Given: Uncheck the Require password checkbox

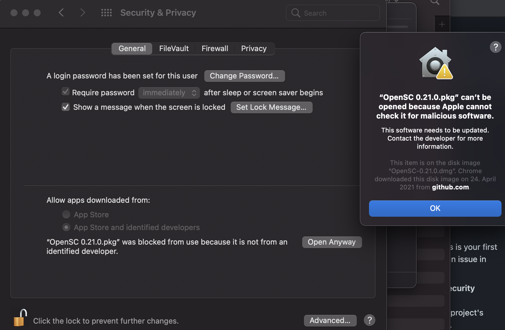Looking at the screenshot, I should coord(65,92).
